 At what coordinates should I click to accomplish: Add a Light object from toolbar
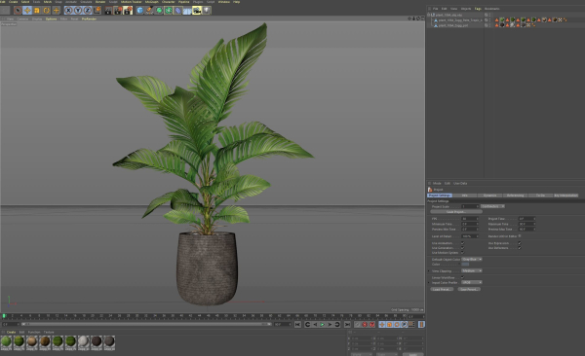click(x=207, y=11)
